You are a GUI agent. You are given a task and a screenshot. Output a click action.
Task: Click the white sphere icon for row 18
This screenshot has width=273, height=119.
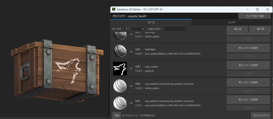tap(120, 86)
